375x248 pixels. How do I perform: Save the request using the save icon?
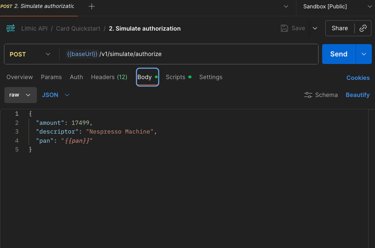point(284,28)
